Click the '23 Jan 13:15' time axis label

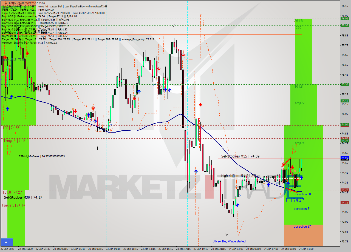click(x=148, y=249)
